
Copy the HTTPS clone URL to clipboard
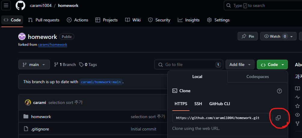[x=278, y=118]
